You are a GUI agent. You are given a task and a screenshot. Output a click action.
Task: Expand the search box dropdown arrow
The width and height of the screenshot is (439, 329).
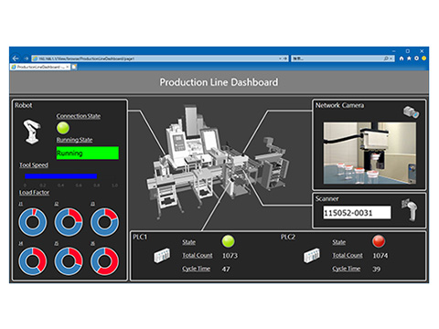click(391, 58)
